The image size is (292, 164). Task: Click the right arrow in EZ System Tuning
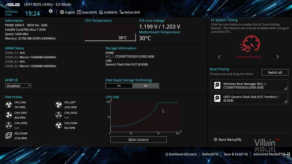click(277, 57)
